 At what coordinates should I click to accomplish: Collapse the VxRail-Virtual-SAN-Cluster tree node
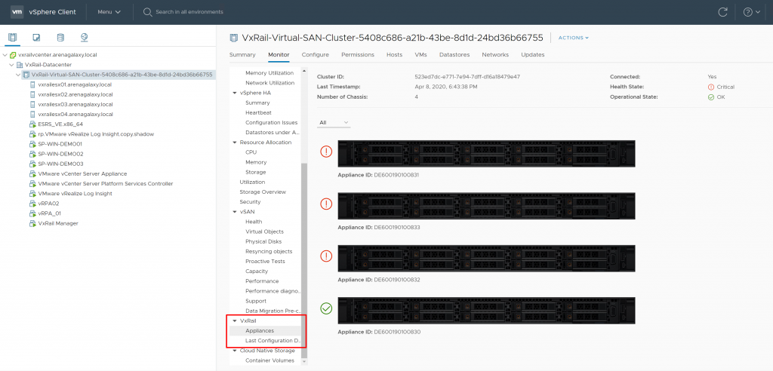(18, 75)
